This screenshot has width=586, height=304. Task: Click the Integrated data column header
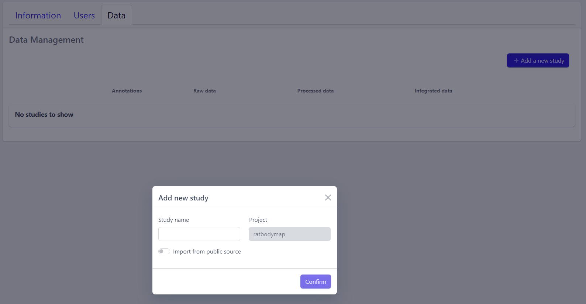coord(433,91)
